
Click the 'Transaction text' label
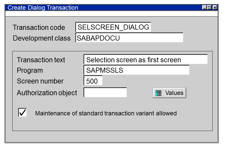(41, 60)
